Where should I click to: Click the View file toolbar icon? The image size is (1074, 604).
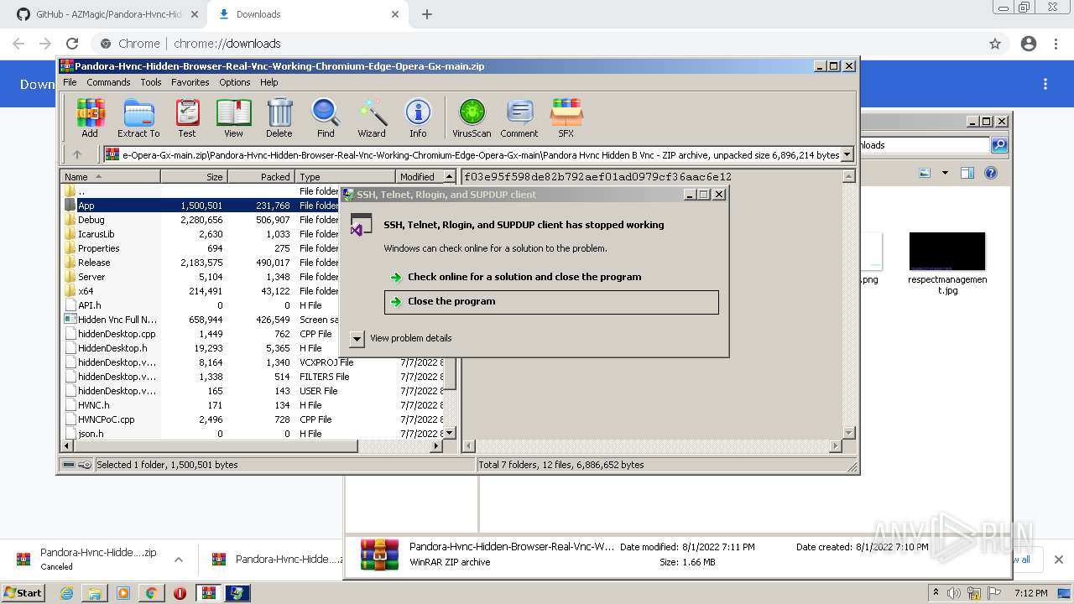233,118
